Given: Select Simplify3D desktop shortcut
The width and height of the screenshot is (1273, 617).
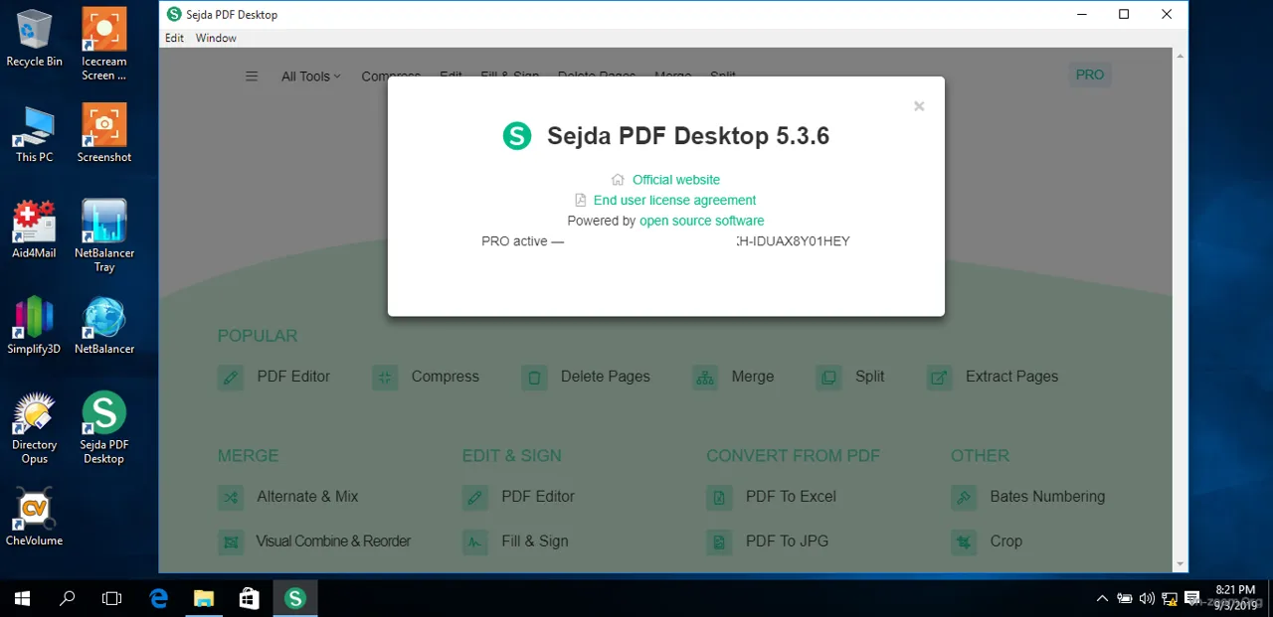Looking at the screenshot, I should point(34,325).
